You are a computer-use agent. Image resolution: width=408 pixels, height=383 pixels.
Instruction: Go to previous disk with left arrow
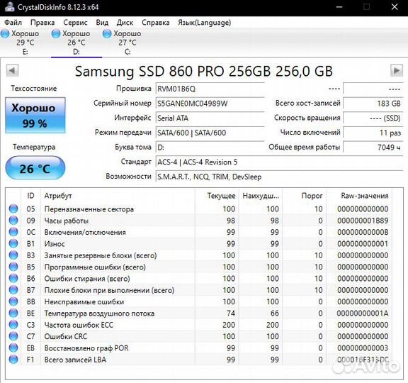(x=12, y=70)
